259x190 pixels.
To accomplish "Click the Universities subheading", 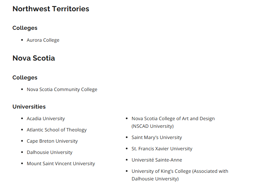I will tap(29, 107).
